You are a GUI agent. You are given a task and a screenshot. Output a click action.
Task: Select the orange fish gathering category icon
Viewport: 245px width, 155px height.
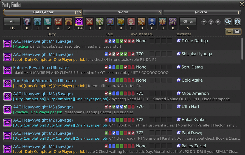click(142, 22)
